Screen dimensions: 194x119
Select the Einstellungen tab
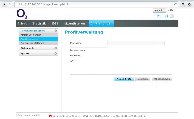point(101,23)
